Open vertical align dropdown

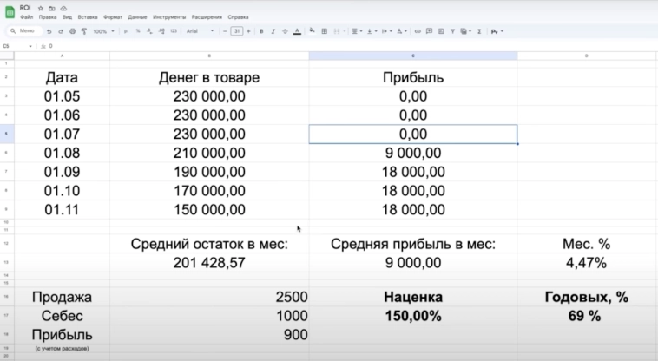[x=372, y=31]
